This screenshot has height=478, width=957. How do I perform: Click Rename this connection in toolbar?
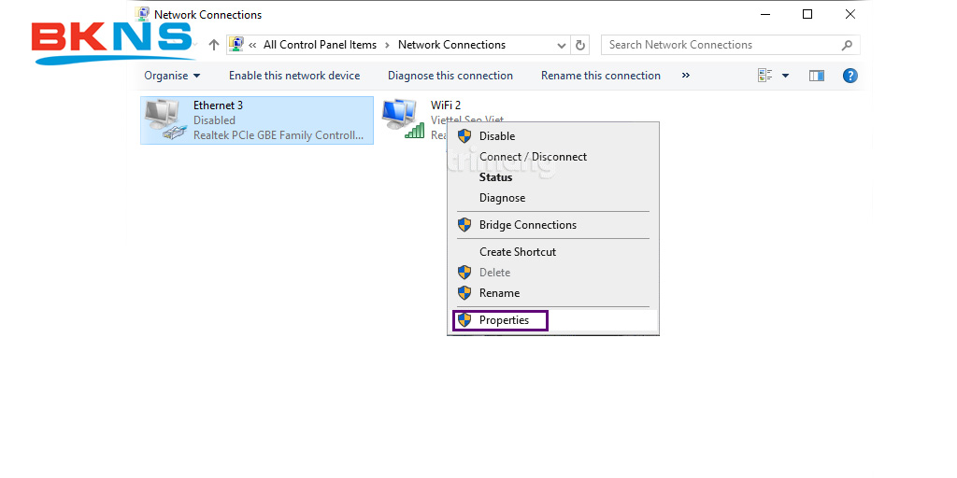pos(600,76)
